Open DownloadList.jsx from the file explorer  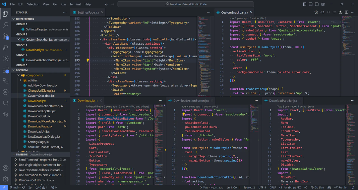(x=39, y=116)
